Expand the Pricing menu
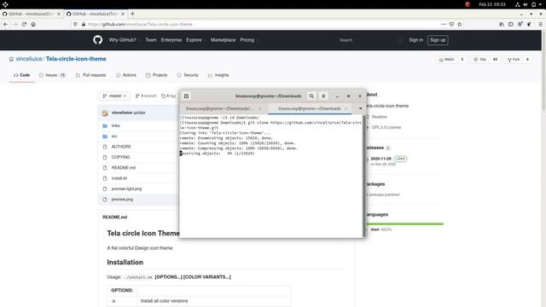 click(249, 40)
